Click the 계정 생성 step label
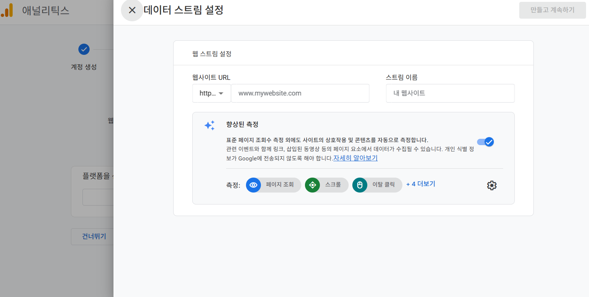589x297 pixels. coord(84,67)
